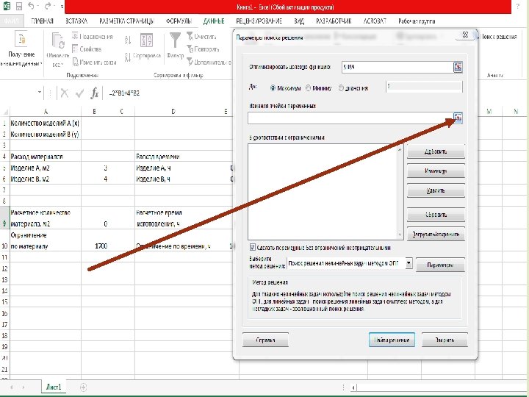Viewport: 529px width, 397px height.
Task: Add a new sheet with the plus icon
Action: (83, 387)
